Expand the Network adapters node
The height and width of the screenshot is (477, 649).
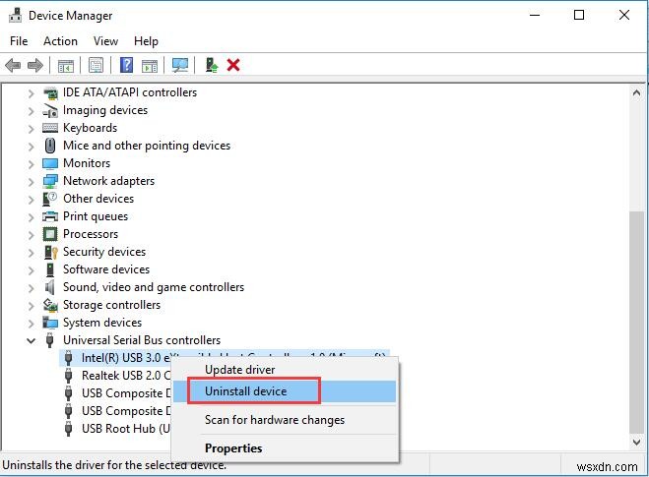click(x=32, y=182)
